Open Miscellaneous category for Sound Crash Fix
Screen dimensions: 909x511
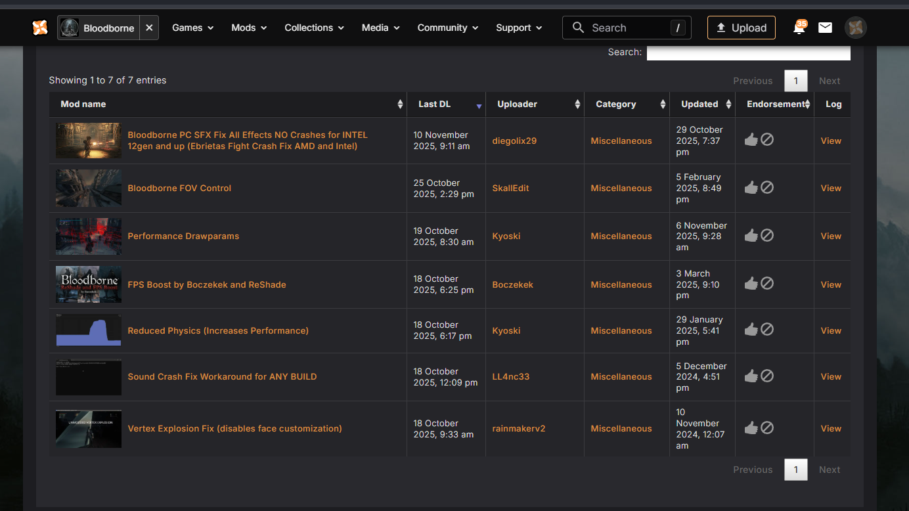(x=621, y=376)
